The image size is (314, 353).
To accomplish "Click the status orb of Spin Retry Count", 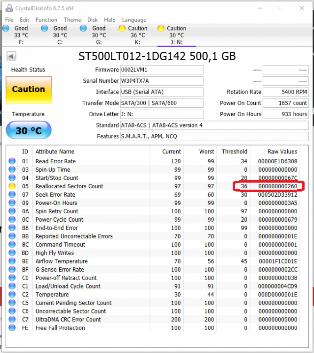I will (x=12, y=211).
